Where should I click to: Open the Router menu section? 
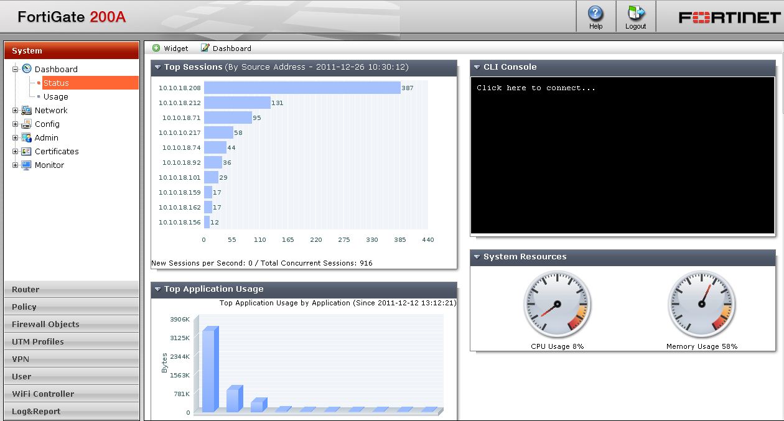[x=72, y=289]
